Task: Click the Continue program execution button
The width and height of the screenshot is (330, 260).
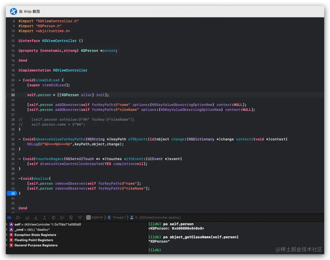Action: pos(18,217)
